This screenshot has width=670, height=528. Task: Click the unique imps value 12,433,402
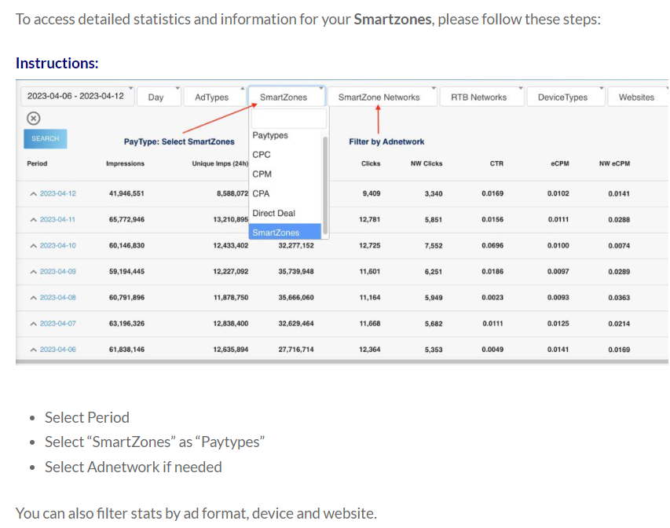[x=231, y=246]
